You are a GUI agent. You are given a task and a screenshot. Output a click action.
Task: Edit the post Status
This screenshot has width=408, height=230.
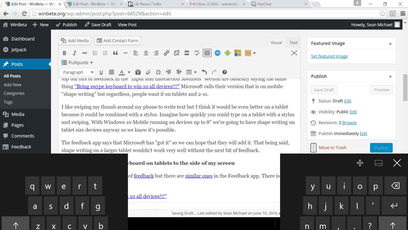pyautogui.click(x=348, y=101)
